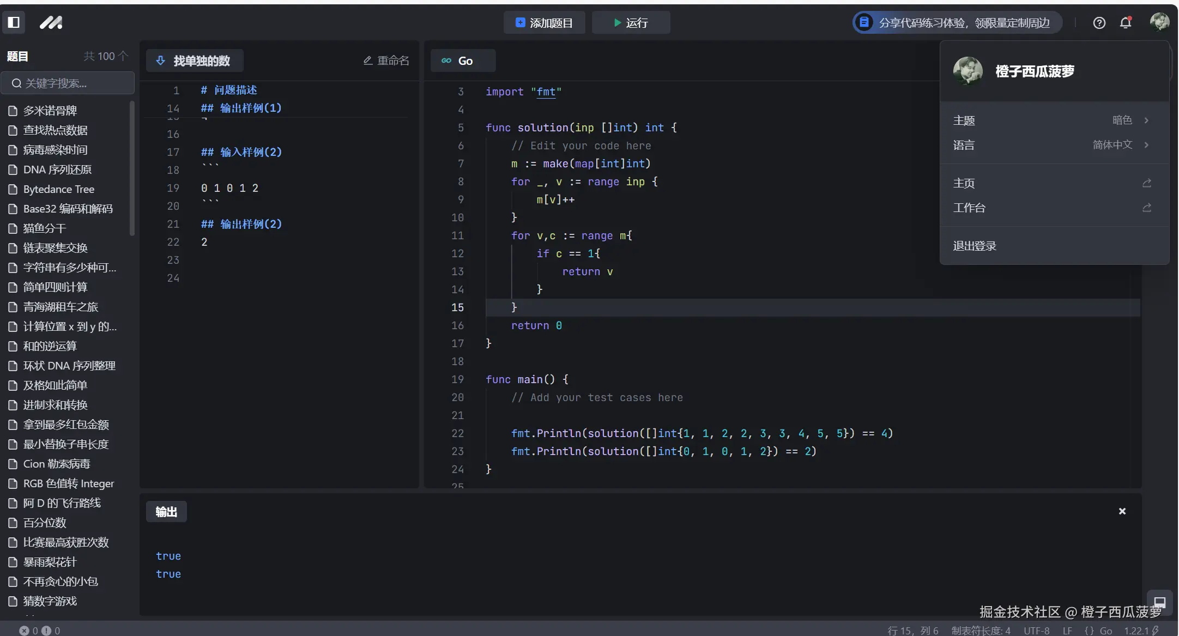
Task: Click external-link icon next to 主页
Action: click(1147, 183)
